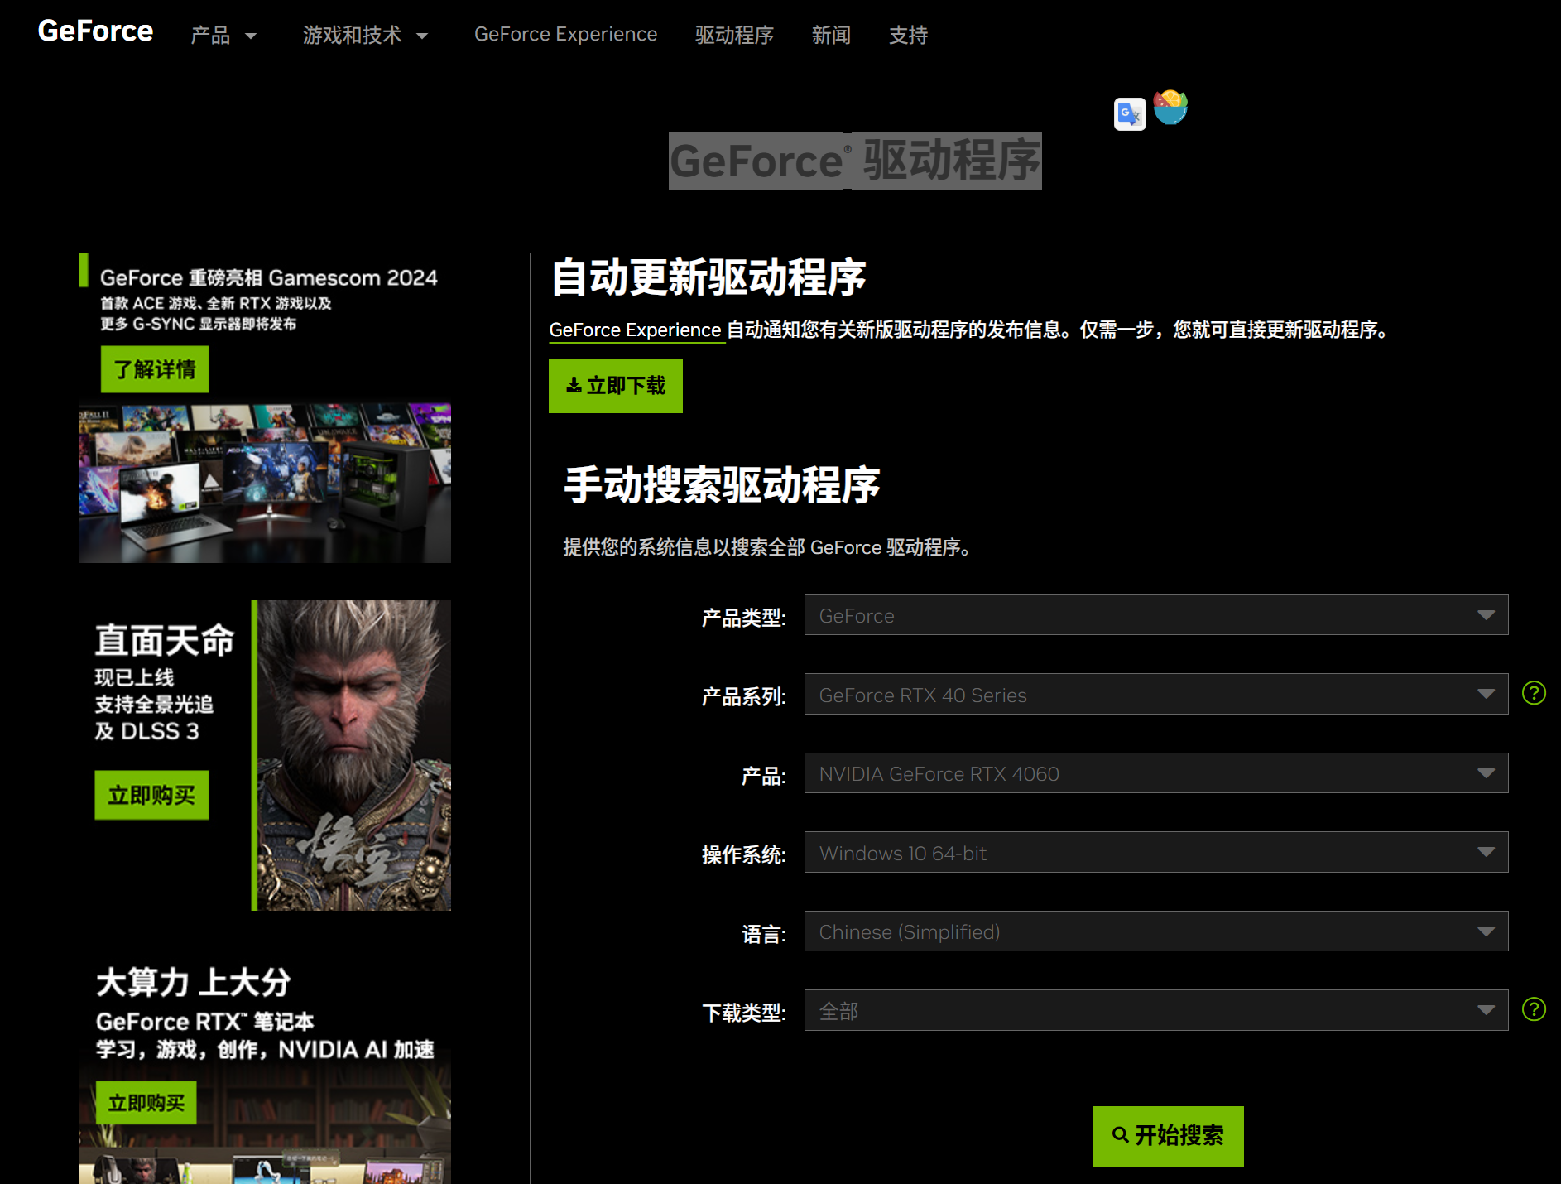Click 了解详情 button for Gamescom 2024
The height and width of the screenshot is (1184, 1561).
click(155, 369)
